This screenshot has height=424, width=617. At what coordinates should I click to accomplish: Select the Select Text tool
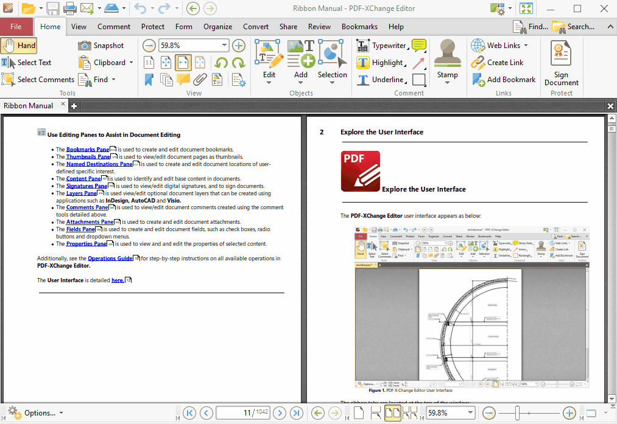31,62
